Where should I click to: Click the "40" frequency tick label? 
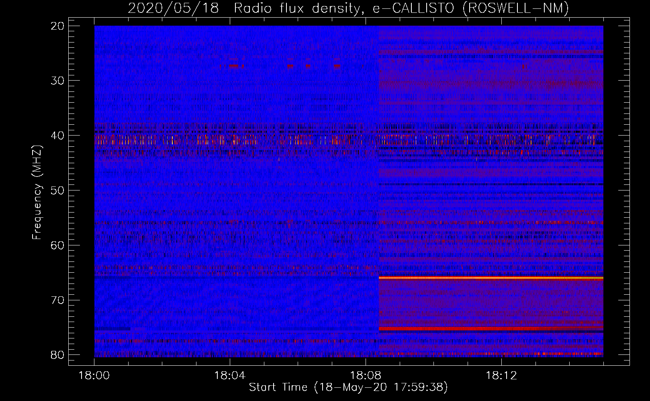tap(58, 136)
